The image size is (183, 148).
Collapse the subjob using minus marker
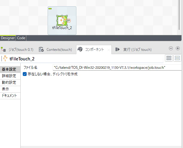tap(50, 9)
